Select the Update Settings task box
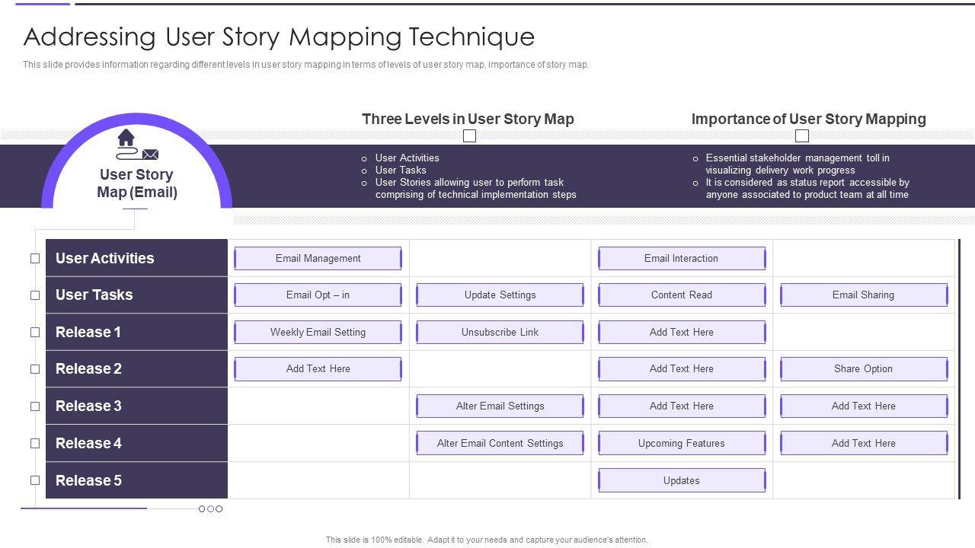Image resolution: width=975 pixels, height=548 pixels. pos(500,295)
